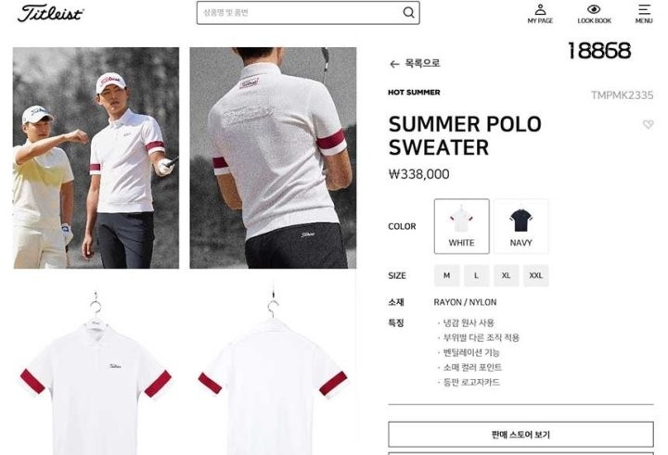Click the back arrow to list
Image resolution: width=668 pixels, height=455 pixels.
394,64
